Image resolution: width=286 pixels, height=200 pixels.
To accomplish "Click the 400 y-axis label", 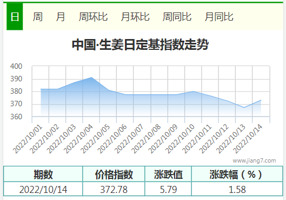I will click(16, 66).
